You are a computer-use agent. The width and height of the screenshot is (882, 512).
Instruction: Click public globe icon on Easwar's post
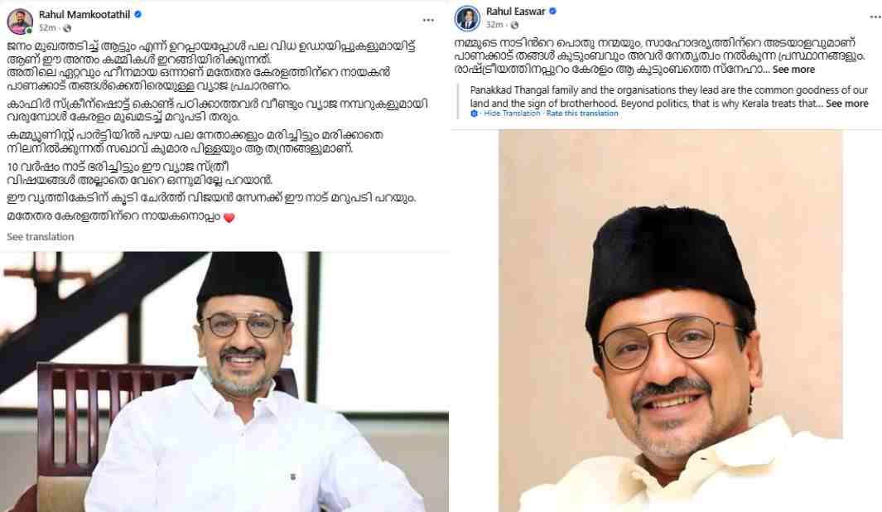tap(514, 25)
